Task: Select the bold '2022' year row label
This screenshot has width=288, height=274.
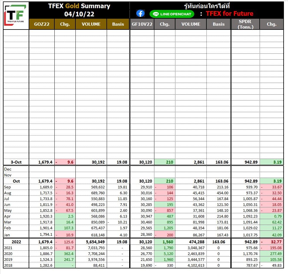Action: [x=16, y=242]
